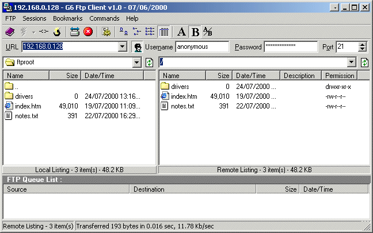The image size is (373, 233).
Task: Select parent folder '..' in local list
Action: tap(12, 86)
